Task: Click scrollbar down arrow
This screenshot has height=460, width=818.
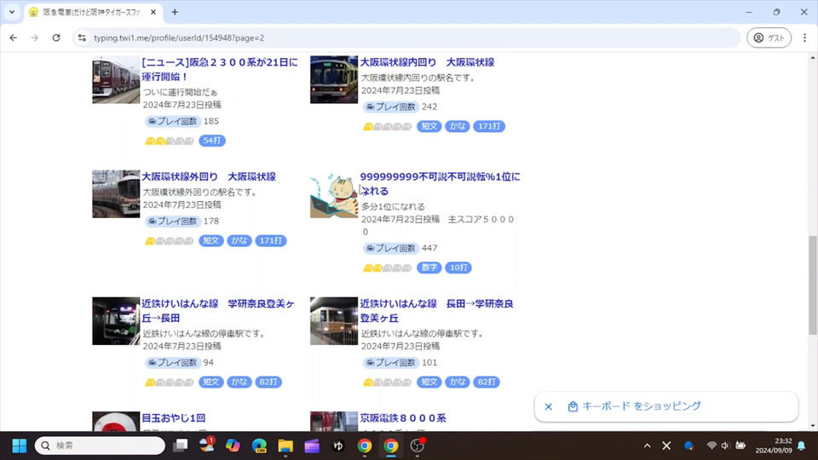Action: (812, 426)
